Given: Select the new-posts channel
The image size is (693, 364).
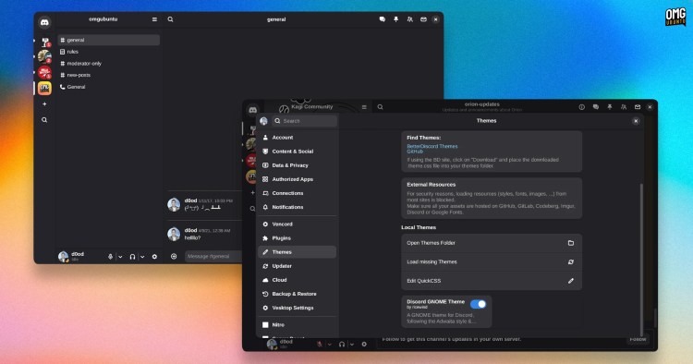Looking at the screenshot, I should tap(109, 75).
